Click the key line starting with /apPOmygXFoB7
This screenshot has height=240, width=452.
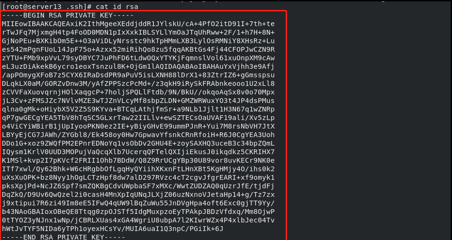click(138, 75)
